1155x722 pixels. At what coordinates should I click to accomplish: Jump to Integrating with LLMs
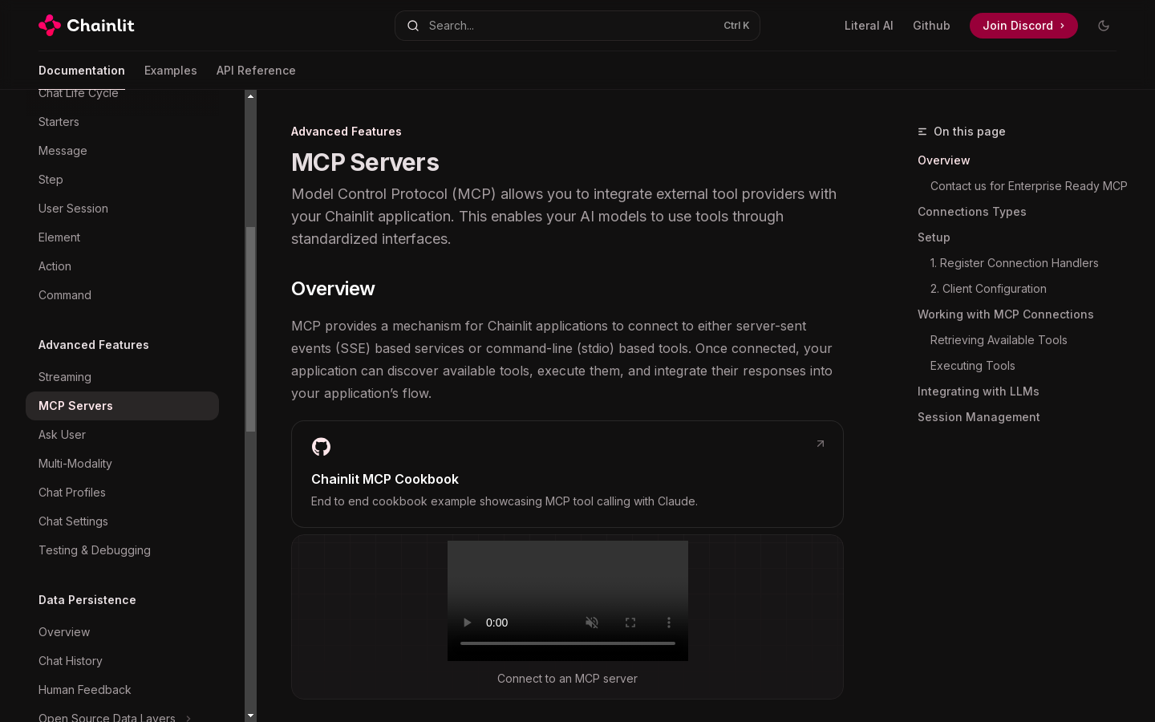pyautogui.click(x=978, y=391)
